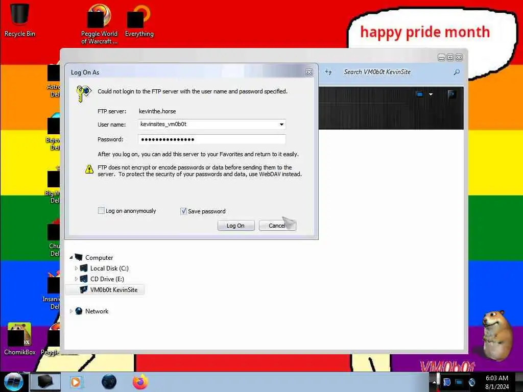Click the volume icon in system tray
523x392 pixels.
point(471,382)
